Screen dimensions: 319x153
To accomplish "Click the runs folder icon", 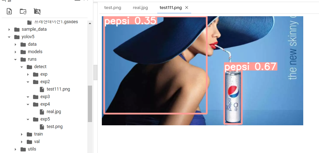I will click(x=23, y=59).
